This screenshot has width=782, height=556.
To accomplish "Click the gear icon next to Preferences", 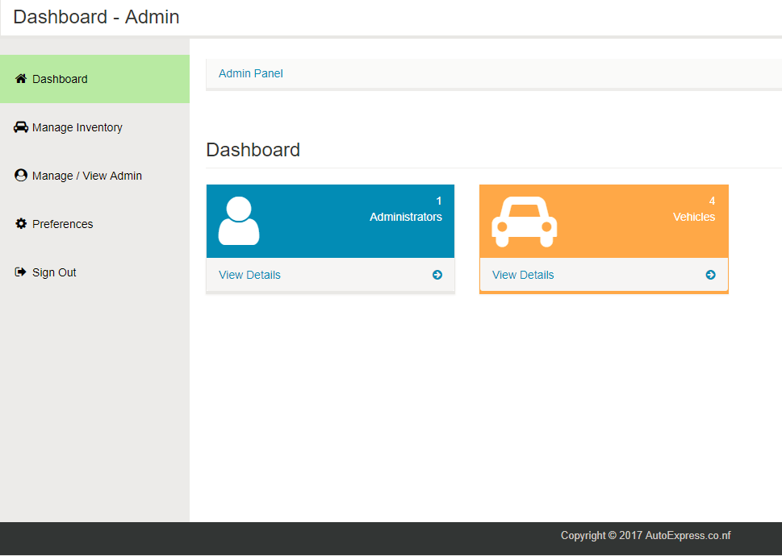I will pyautogui.click(x=21, y=224).
